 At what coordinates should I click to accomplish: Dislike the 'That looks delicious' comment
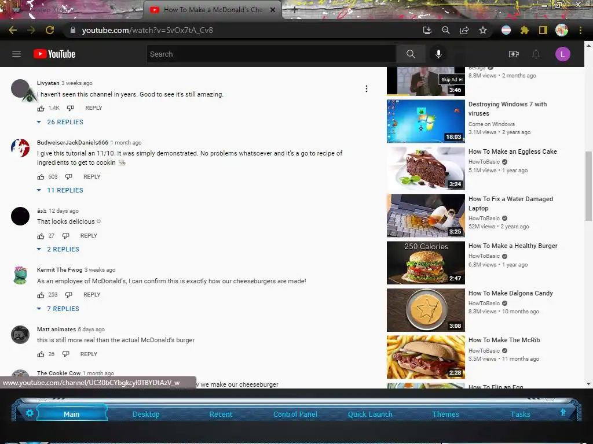66,236
